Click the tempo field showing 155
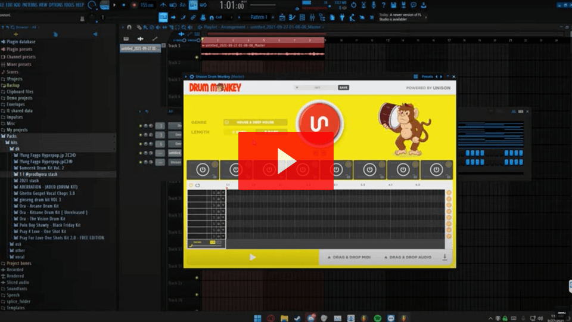Image resolution: width=572 pixels, height=322 pixels. pyautogui.click(x=147, y=5)
